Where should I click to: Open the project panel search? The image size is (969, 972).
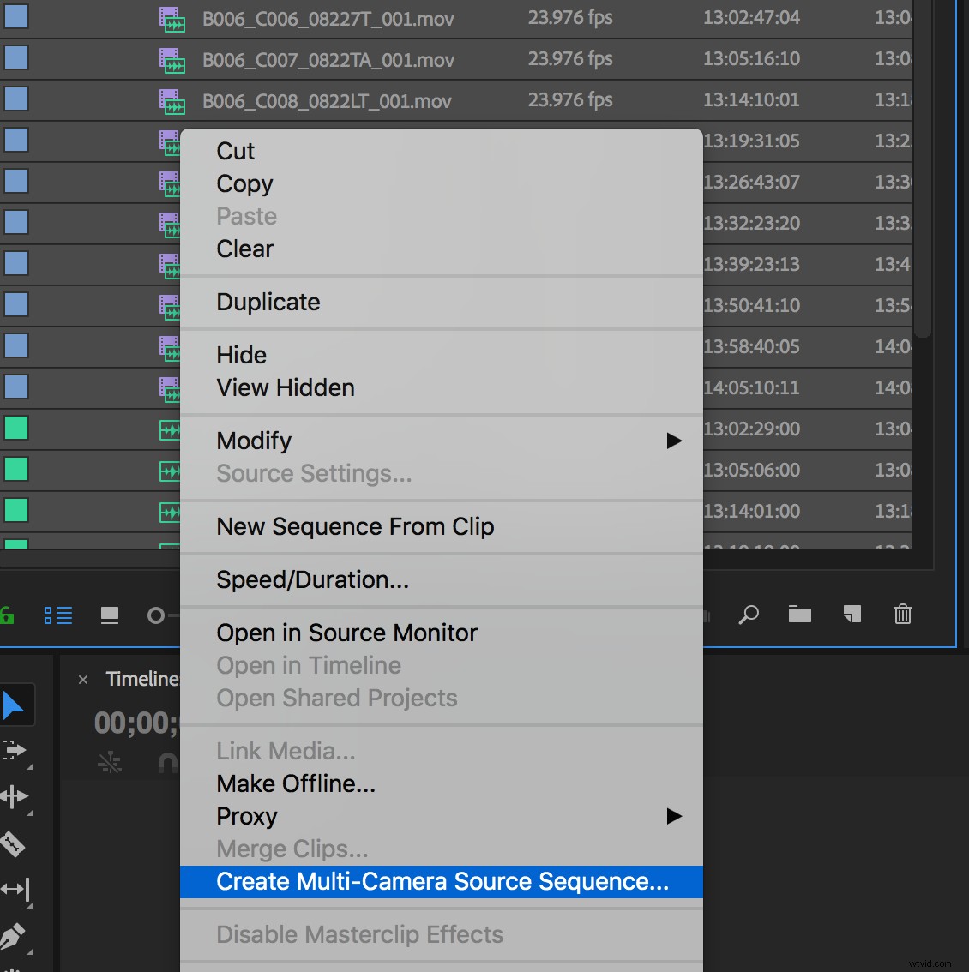click(x=749, y=615)
